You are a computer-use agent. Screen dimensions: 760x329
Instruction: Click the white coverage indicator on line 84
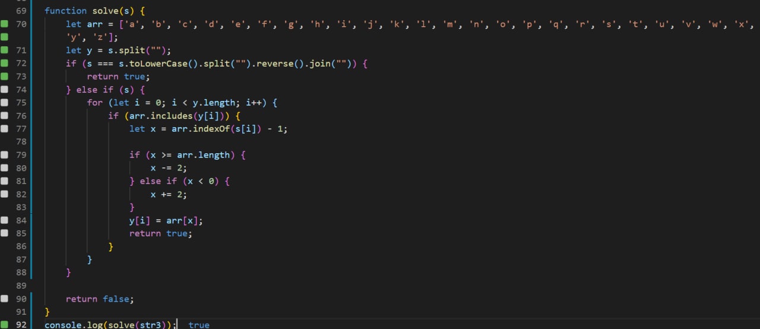pyautogui.click(x=5, y=220)
